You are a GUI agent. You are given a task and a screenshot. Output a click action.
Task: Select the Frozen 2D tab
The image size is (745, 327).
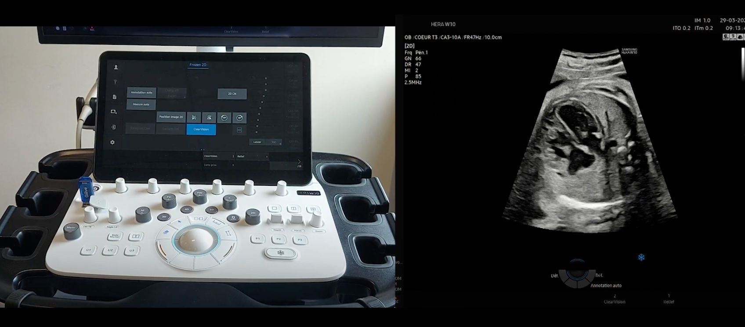click(x=198, y=65)
